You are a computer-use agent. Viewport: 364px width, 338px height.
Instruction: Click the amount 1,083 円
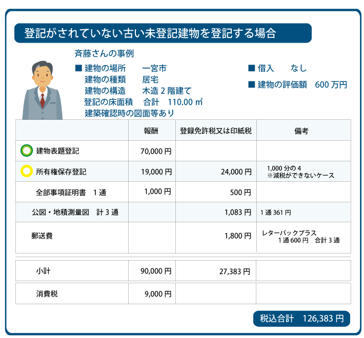click(238, 212)
